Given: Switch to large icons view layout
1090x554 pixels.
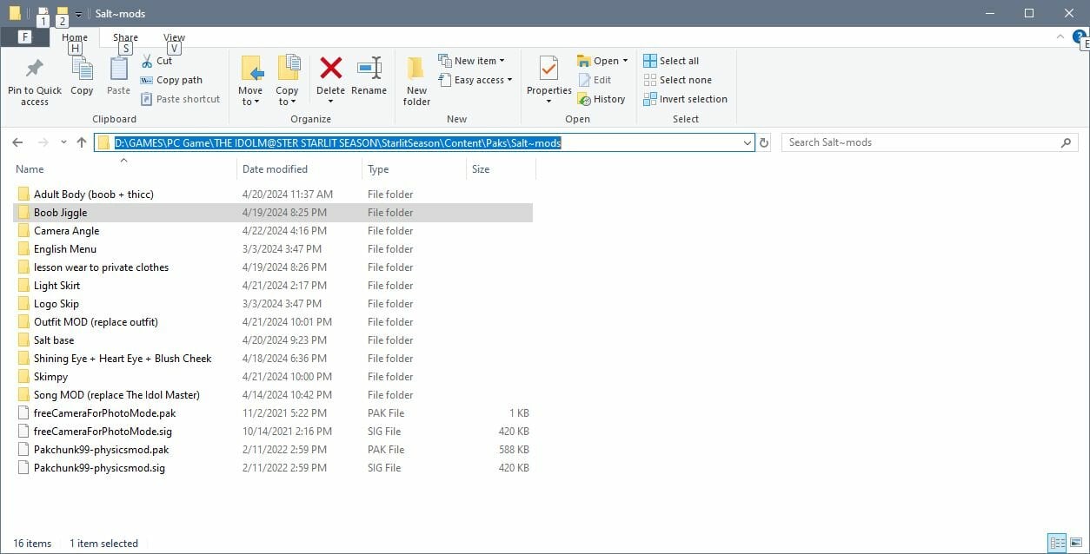Looking at the screenshot, I should 1076,544.
